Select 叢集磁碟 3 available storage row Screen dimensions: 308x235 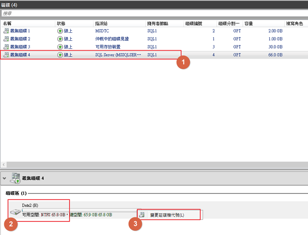pos(132,47)
